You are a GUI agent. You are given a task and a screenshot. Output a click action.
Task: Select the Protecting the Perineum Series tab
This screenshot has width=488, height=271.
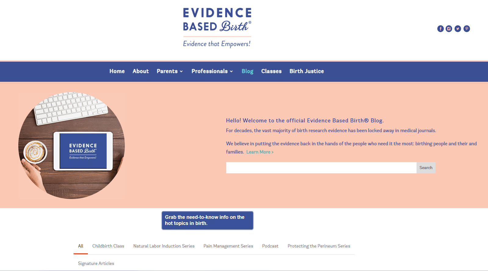pyautogui.click(x=319, y=246)
